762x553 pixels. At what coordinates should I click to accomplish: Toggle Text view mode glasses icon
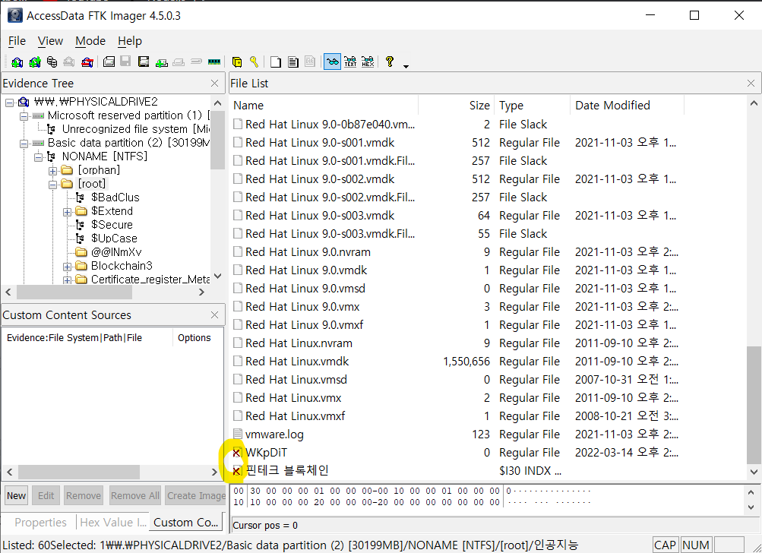point(350,62)
